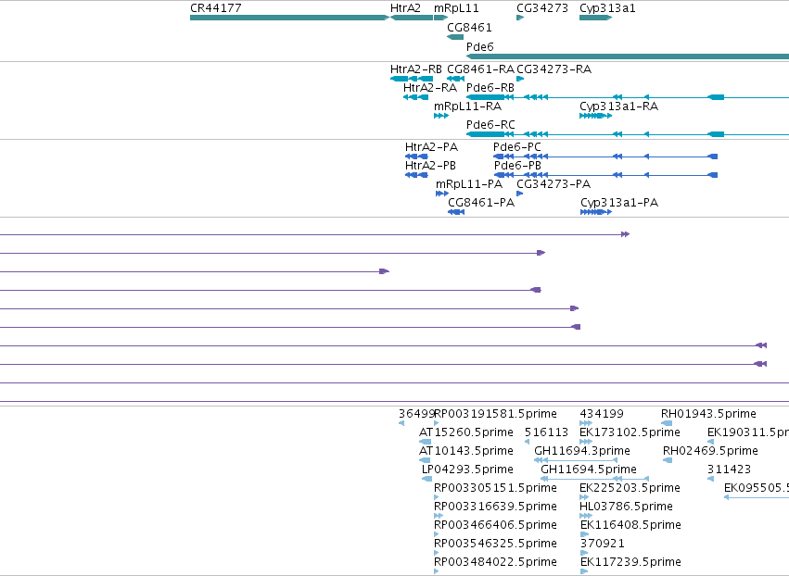Select the GH11694.5prime EST label
The height and width of the screenshot is (576, 789).
tap(589, 470)
